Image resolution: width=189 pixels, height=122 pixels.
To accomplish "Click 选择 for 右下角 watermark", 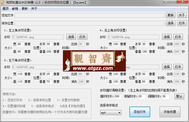I will (x=167, y=67).
